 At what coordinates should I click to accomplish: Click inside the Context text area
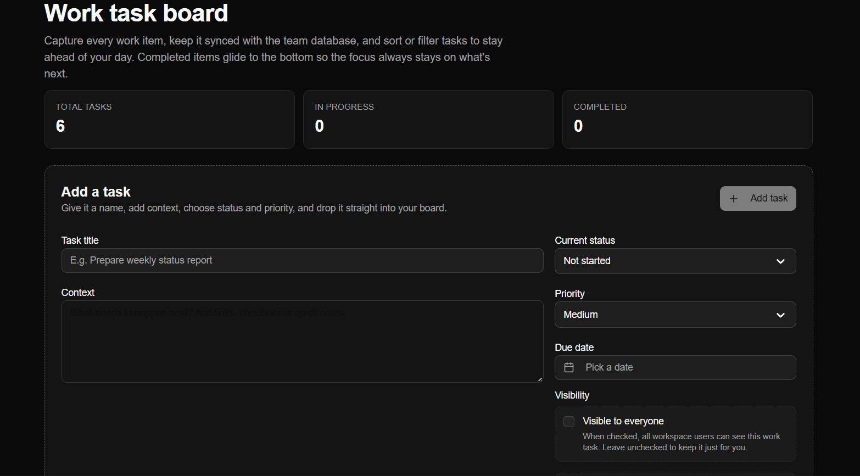[x=302, y=341]
